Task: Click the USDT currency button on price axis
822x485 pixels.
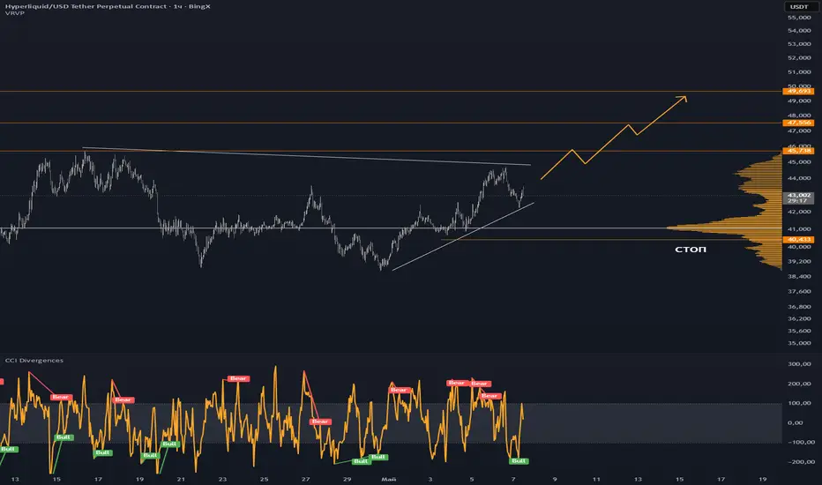Action: (799, 6)
